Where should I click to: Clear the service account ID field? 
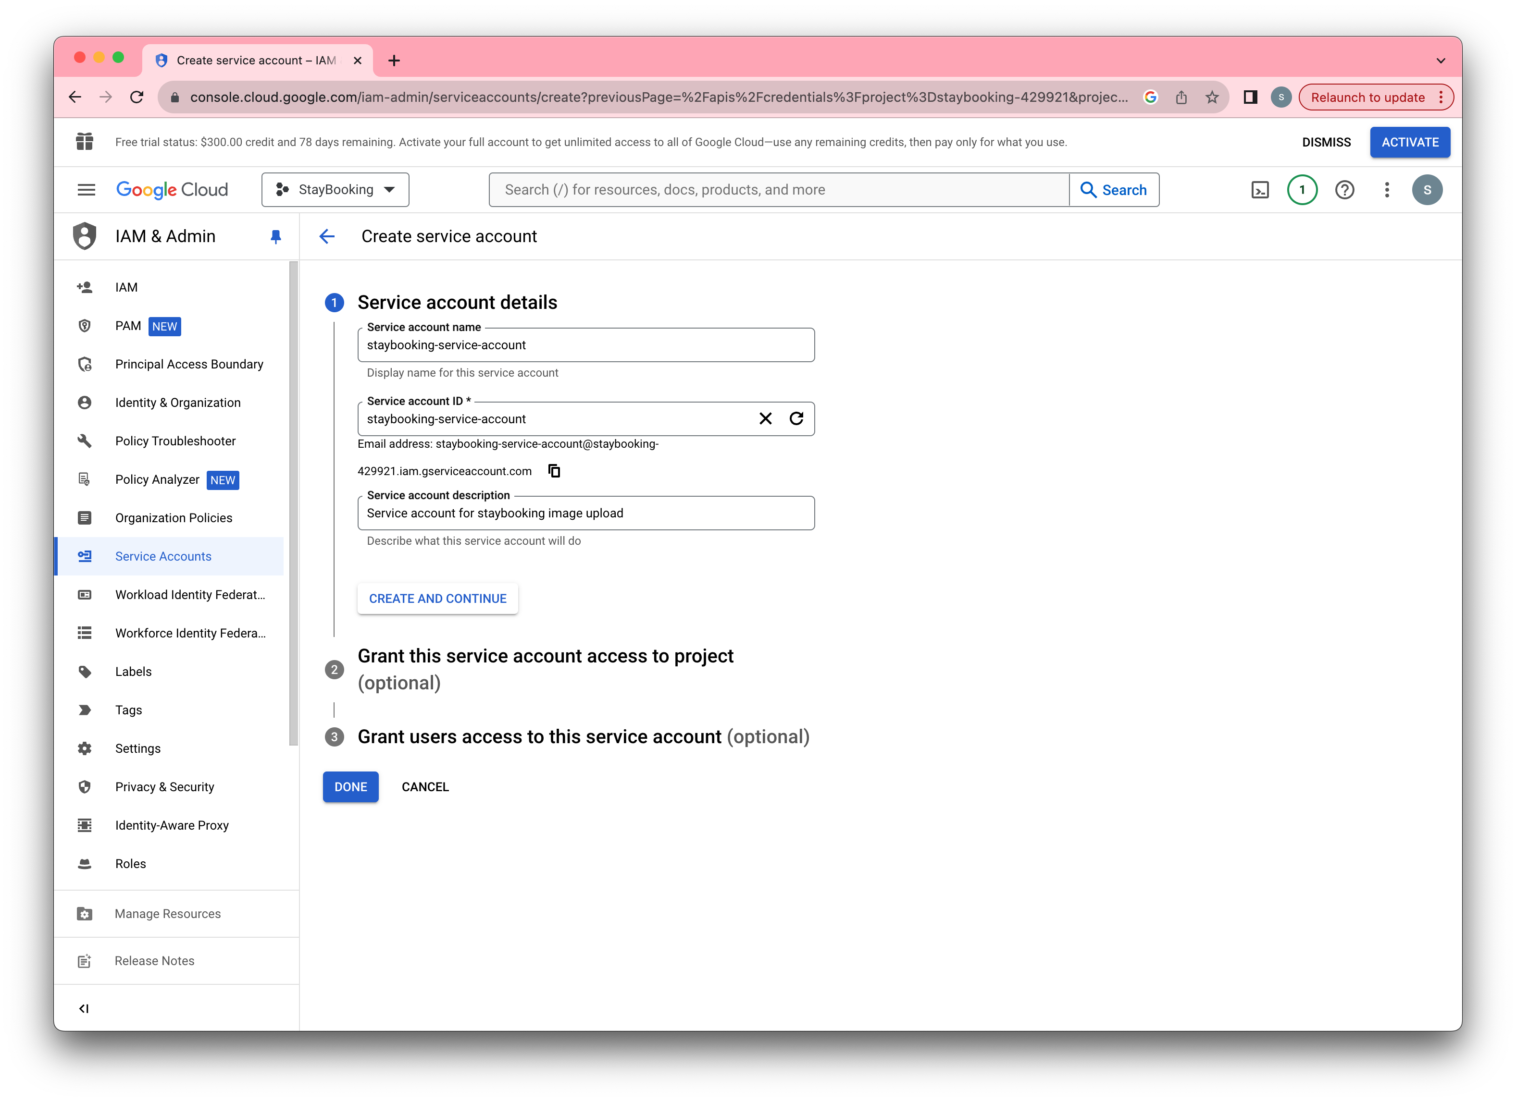pyautogui.click(x=765, y=419)
